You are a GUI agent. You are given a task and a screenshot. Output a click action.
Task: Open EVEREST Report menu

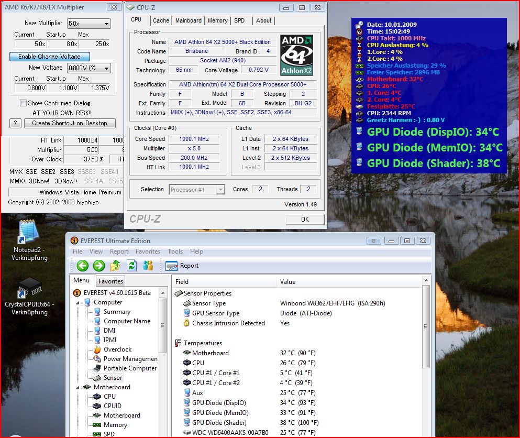coord(119,251)
